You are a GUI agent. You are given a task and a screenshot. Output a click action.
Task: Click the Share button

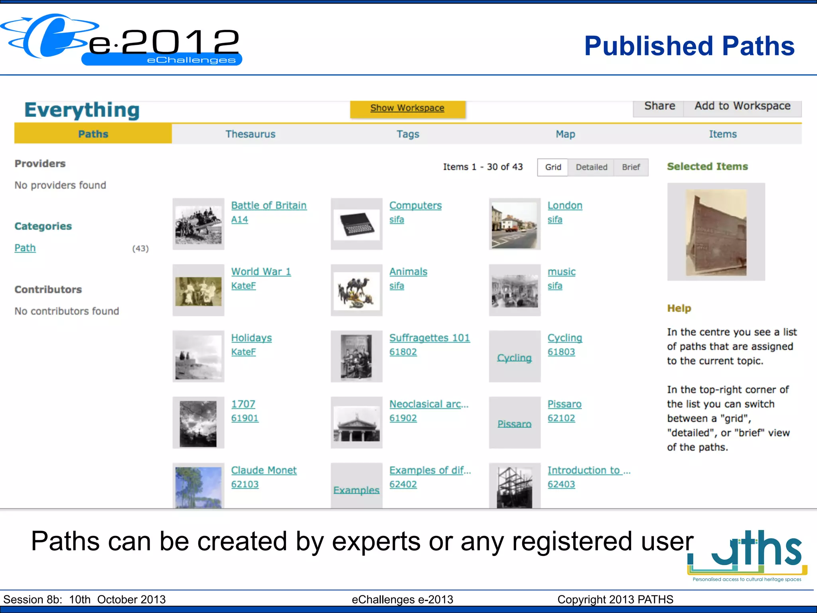(x=659, y=106)
